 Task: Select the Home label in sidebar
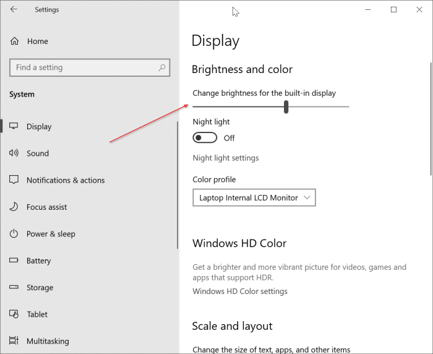[38, 41]
